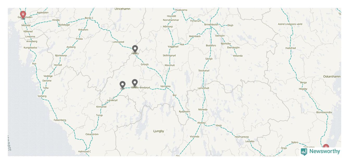Click the Hultsfred label

coord(290,48)
